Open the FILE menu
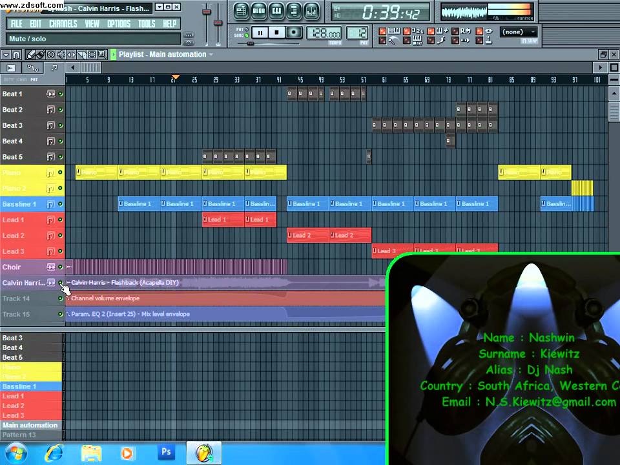Image resolution: width=620 pixels, height=465 pixels. pos(17,24)
